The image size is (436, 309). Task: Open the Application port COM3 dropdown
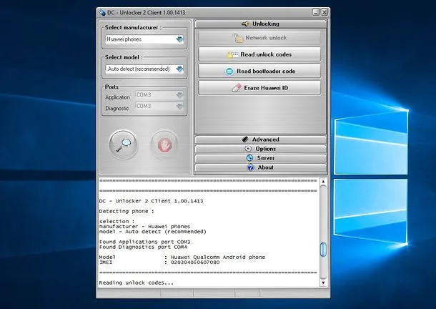click(179, 94)
